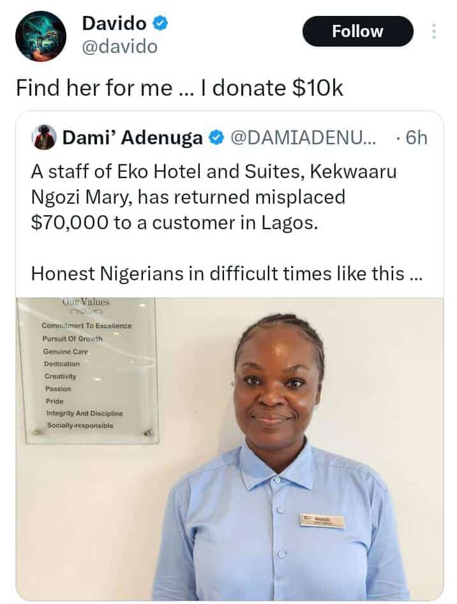Click the NGOZI name tag on the shirt
This screenshot has height=604, width=457.
[322, 521]
